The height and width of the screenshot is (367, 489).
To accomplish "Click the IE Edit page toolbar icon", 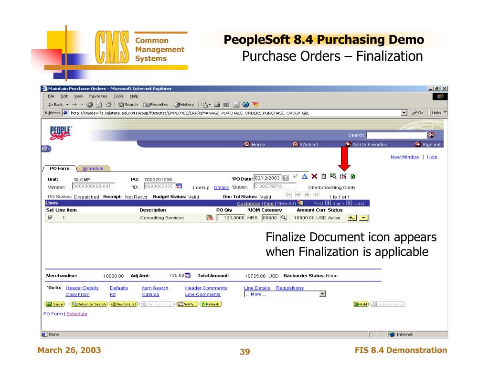I will [226, 105].
